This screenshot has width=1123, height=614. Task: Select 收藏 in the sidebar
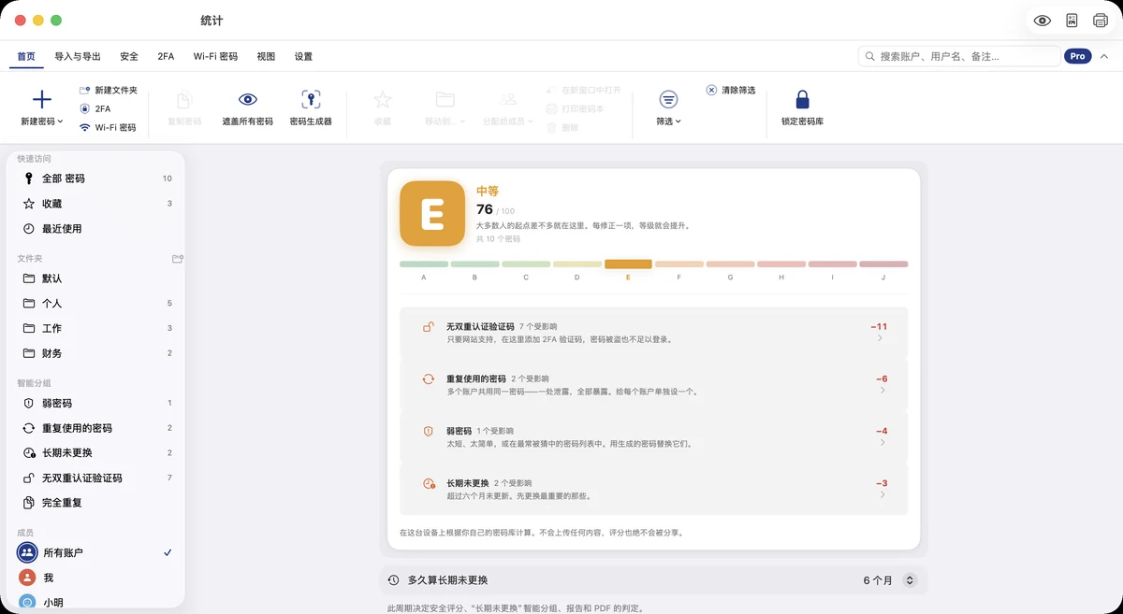[95, 204]
